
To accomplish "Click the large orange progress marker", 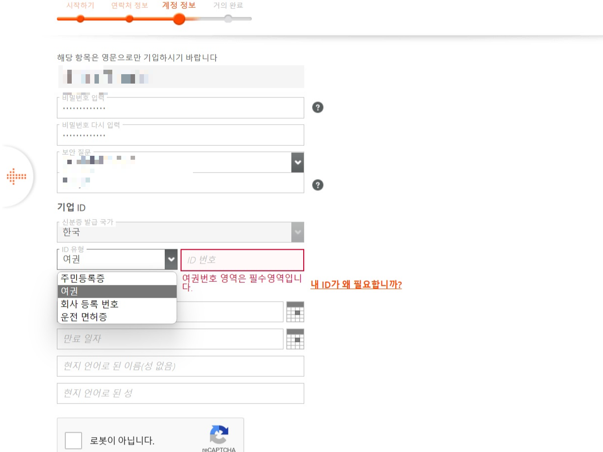I will (179, 19).
